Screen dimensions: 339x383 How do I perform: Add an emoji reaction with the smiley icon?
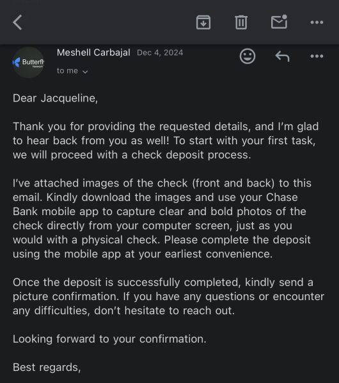tap(248, 56)
